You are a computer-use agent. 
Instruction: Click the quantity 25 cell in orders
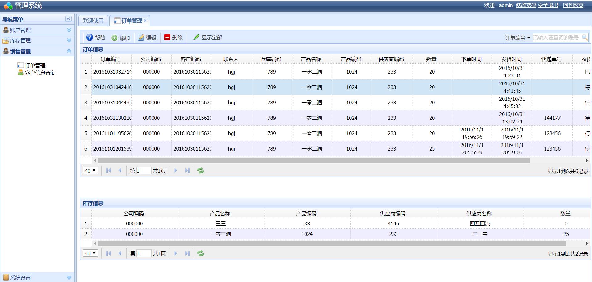432,149
